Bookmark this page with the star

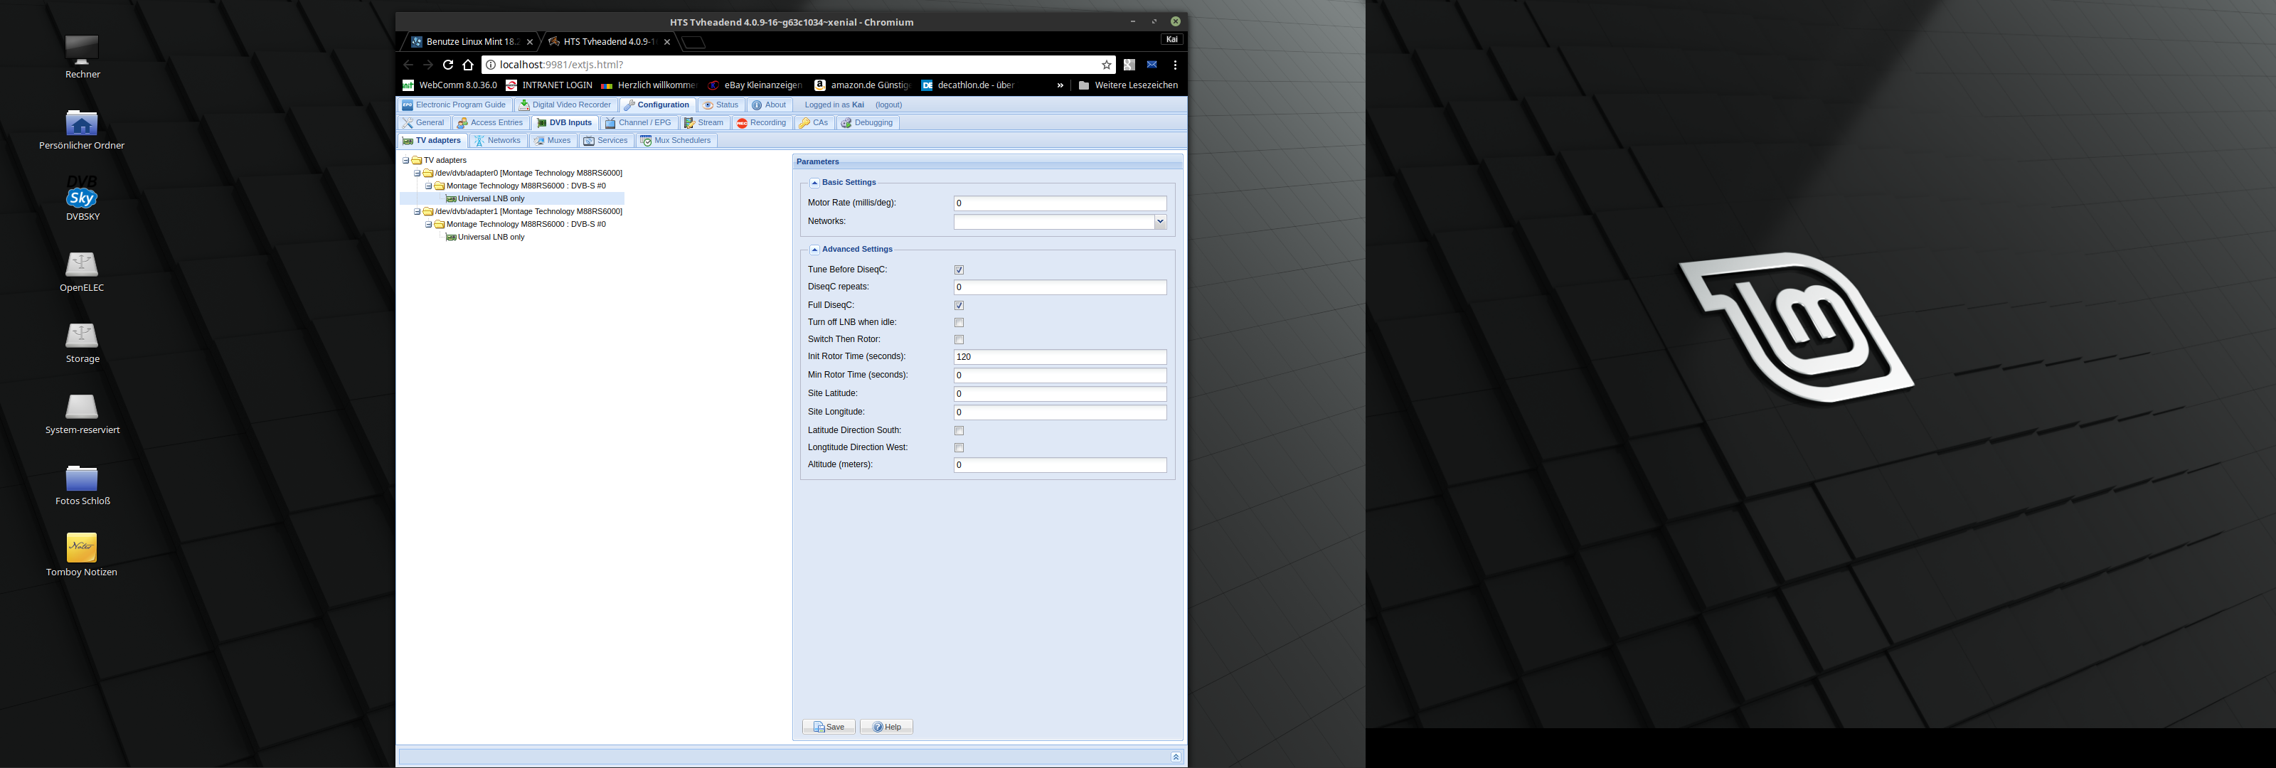pyautogui.click(x=1106, y=65)
